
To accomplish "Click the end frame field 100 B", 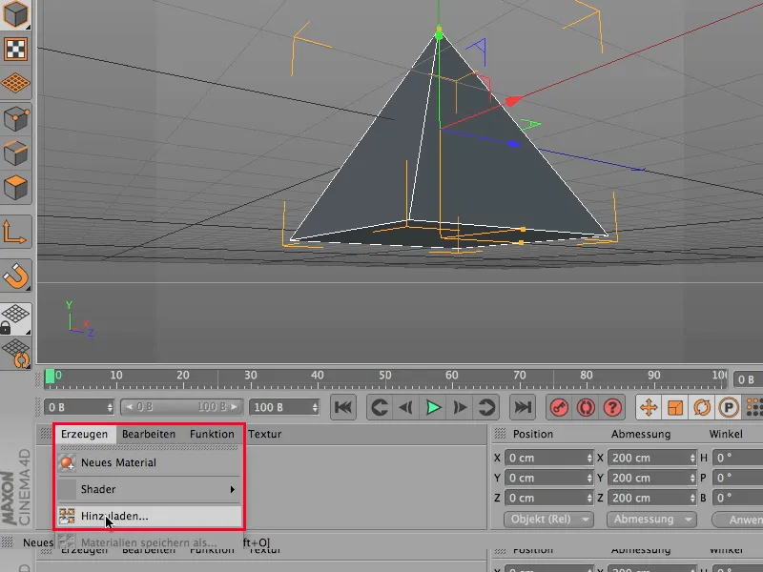I will click(283, 407).
